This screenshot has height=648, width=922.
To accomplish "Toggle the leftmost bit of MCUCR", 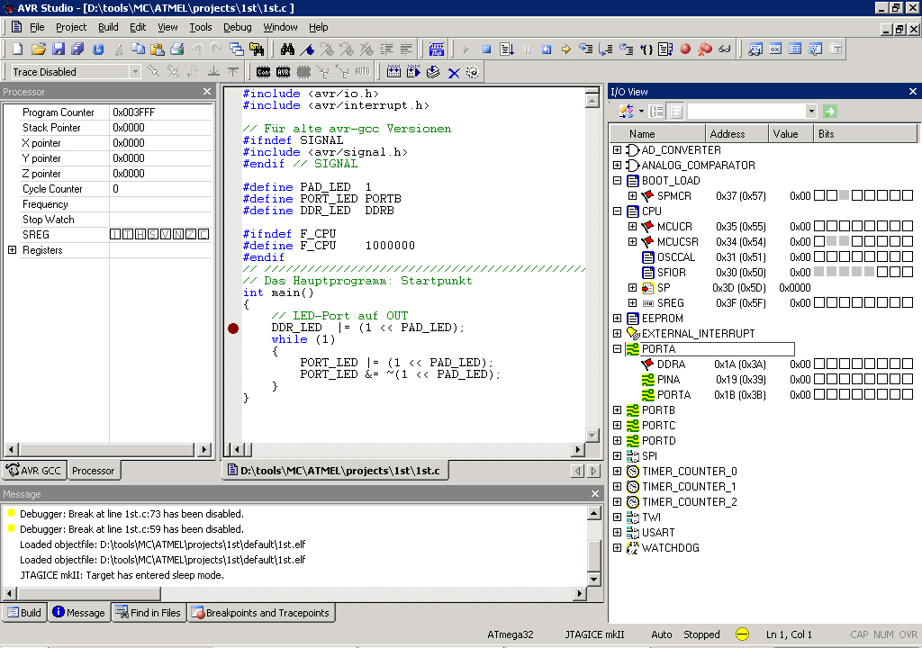I will 818,226.
